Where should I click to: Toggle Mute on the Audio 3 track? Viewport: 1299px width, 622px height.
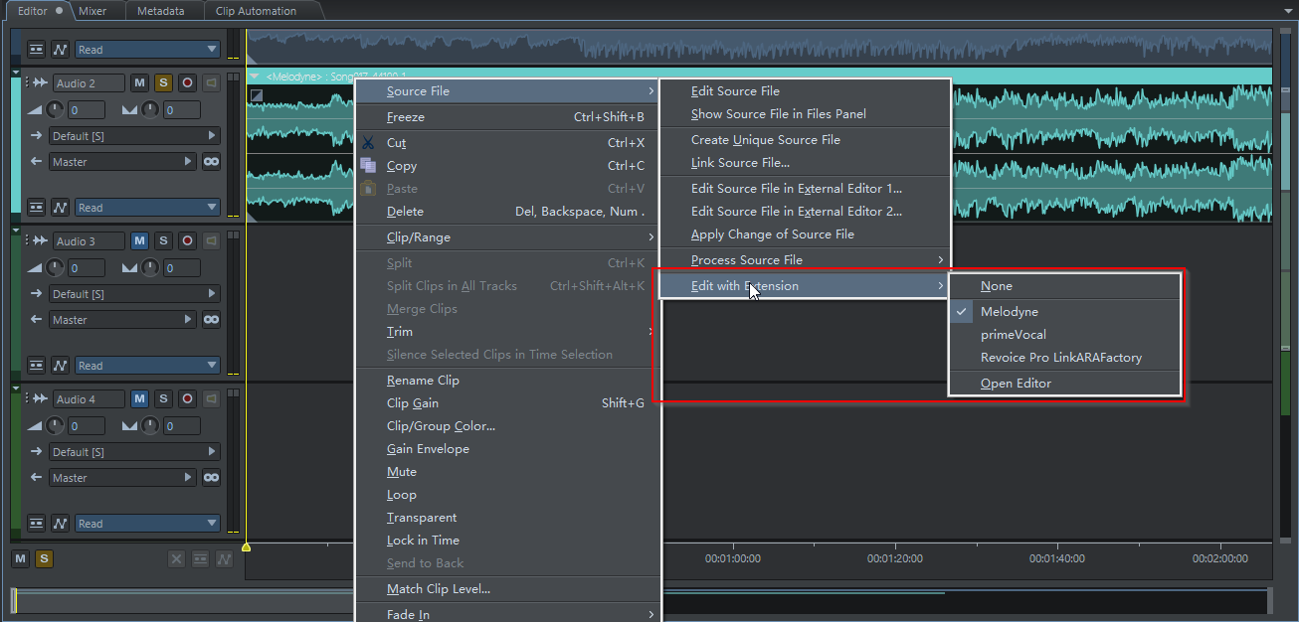click(139, 241)
